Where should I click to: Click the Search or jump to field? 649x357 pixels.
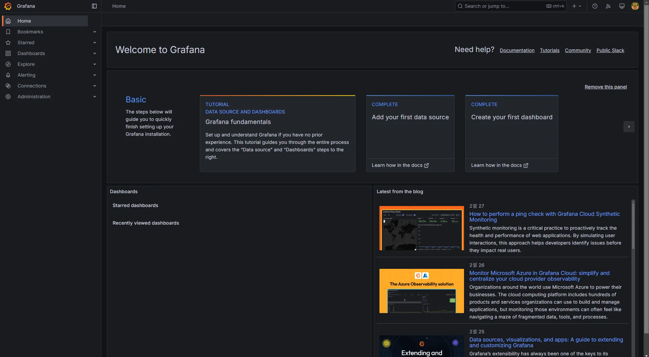511,6
